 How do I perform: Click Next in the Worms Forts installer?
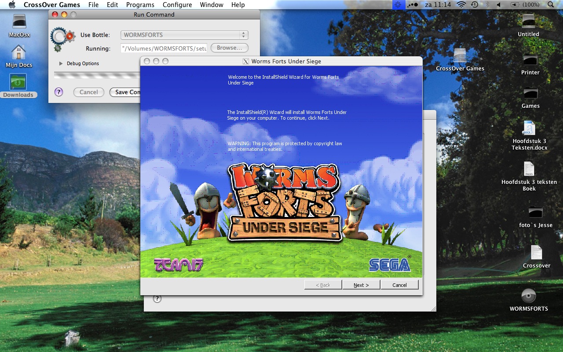(x=361, y=285)
